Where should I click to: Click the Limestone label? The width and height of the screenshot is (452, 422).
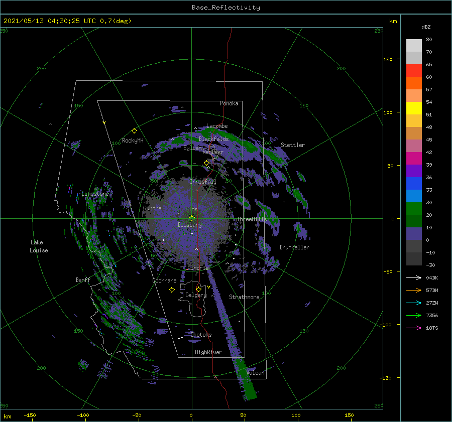(95, 194)
